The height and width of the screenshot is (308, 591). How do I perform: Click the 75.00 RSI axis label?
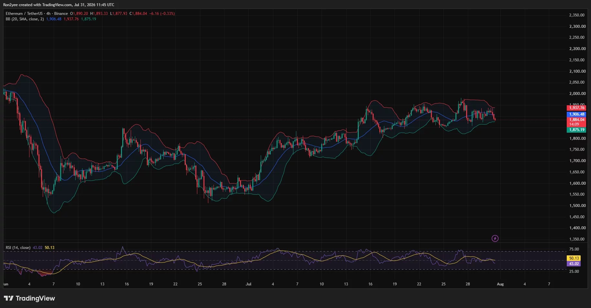[574, 249]
